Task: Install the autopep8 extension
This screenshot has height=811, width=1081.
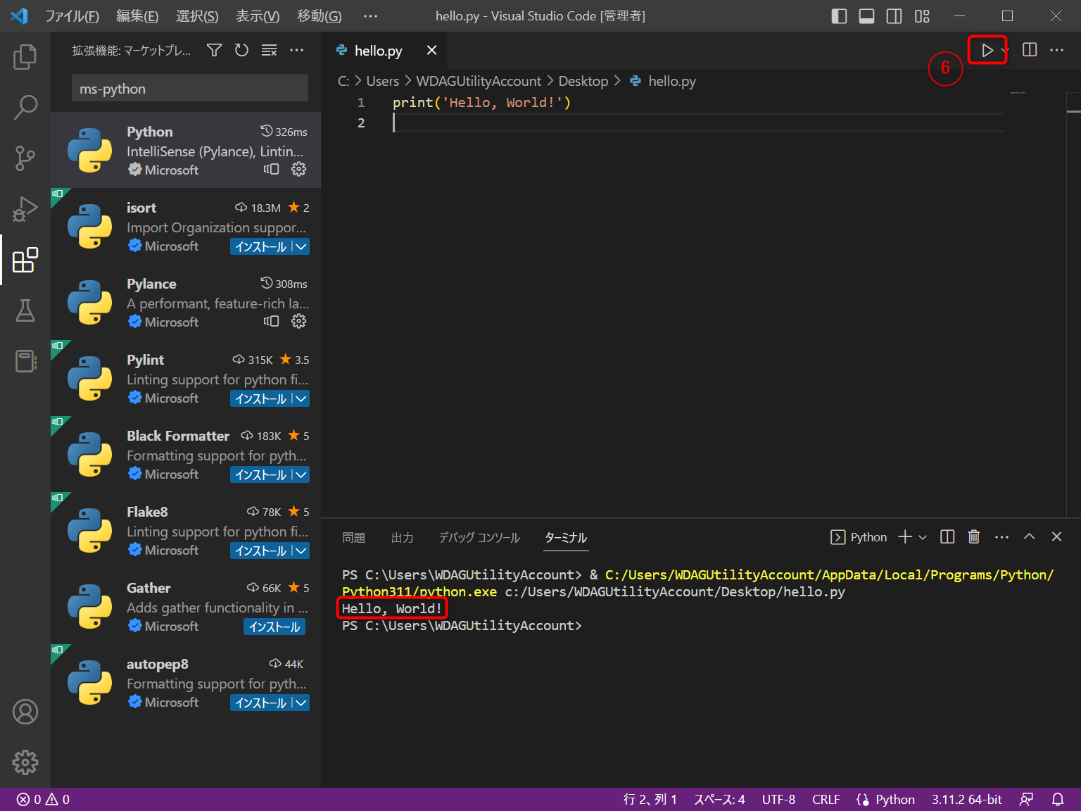Action: point(260,703)
